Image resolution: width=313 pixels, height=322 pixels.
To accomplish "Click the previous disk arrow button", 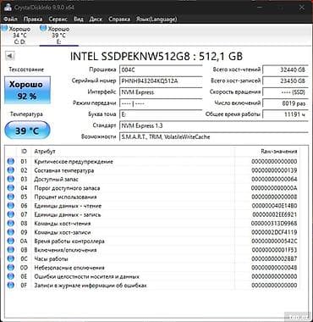I will coord(10,55).
